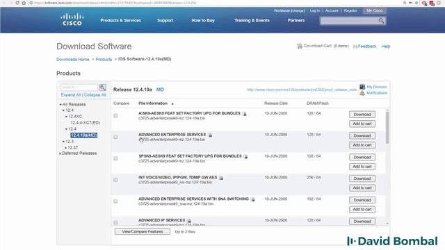Tick compare checkbox for INT VOICE/VIDEO row
The width and height of the screenshot is (445, 250).
pyautogui.click(x=115, y=180)
